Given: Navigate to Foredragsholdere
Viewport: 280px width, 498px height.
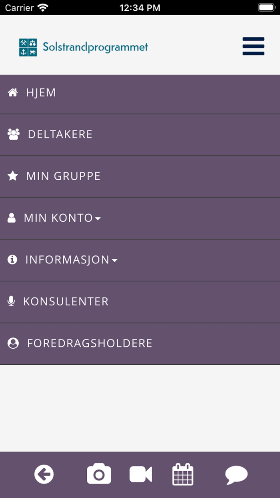Looking at the screenshot, I should click(x=90, y=343).
